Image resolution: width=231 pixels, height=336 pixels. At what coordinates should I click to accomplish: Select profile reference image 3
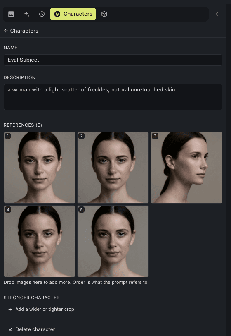[x=186, y=167]
